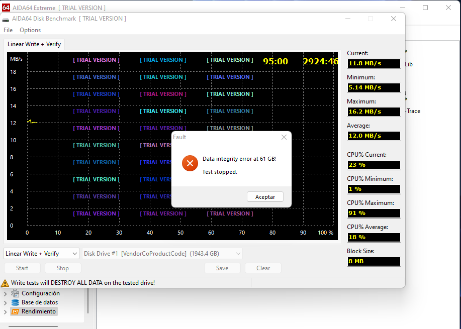The width and height of the screenshot is (461, 329).
Task: Click the red error icon in Fault dialog
Action: point(190,164)
